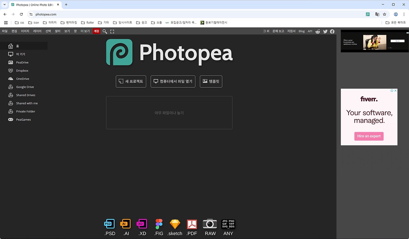The height and width of the screenshot is (239, 409).
Task: Bookmark this page with star icon
Action: pos(384,14)
